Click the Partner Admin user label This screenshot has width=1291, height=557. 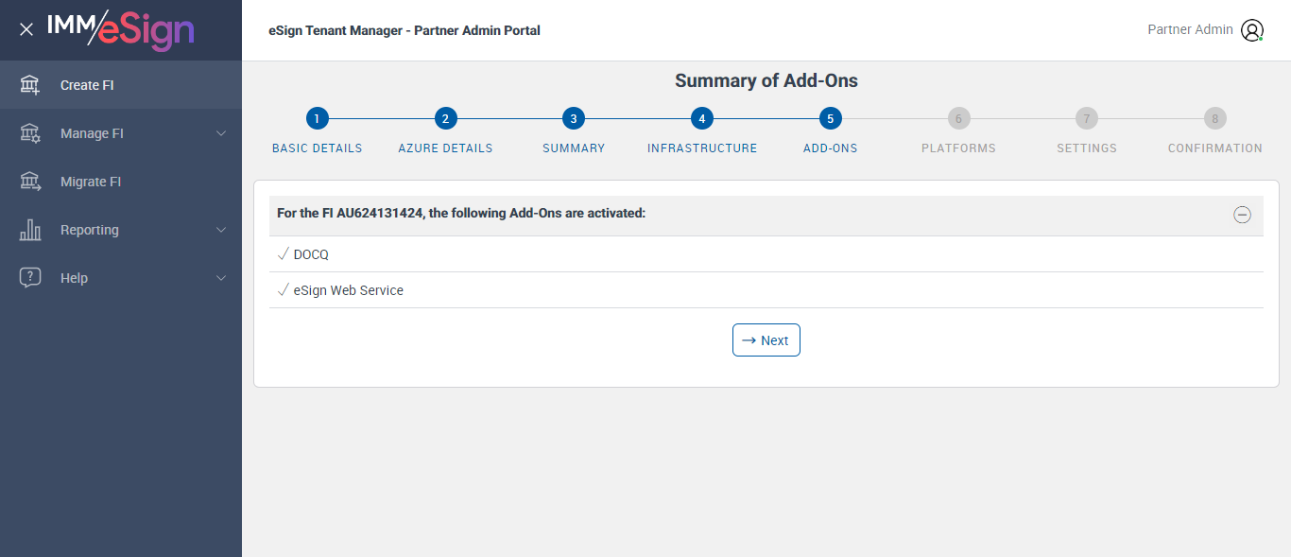[x=1190, y=29]
